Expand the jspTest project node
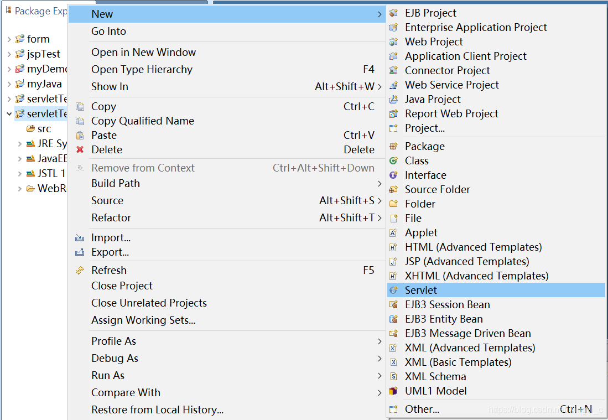The width and height of the screenshot is (608, 420). [9, 54]
